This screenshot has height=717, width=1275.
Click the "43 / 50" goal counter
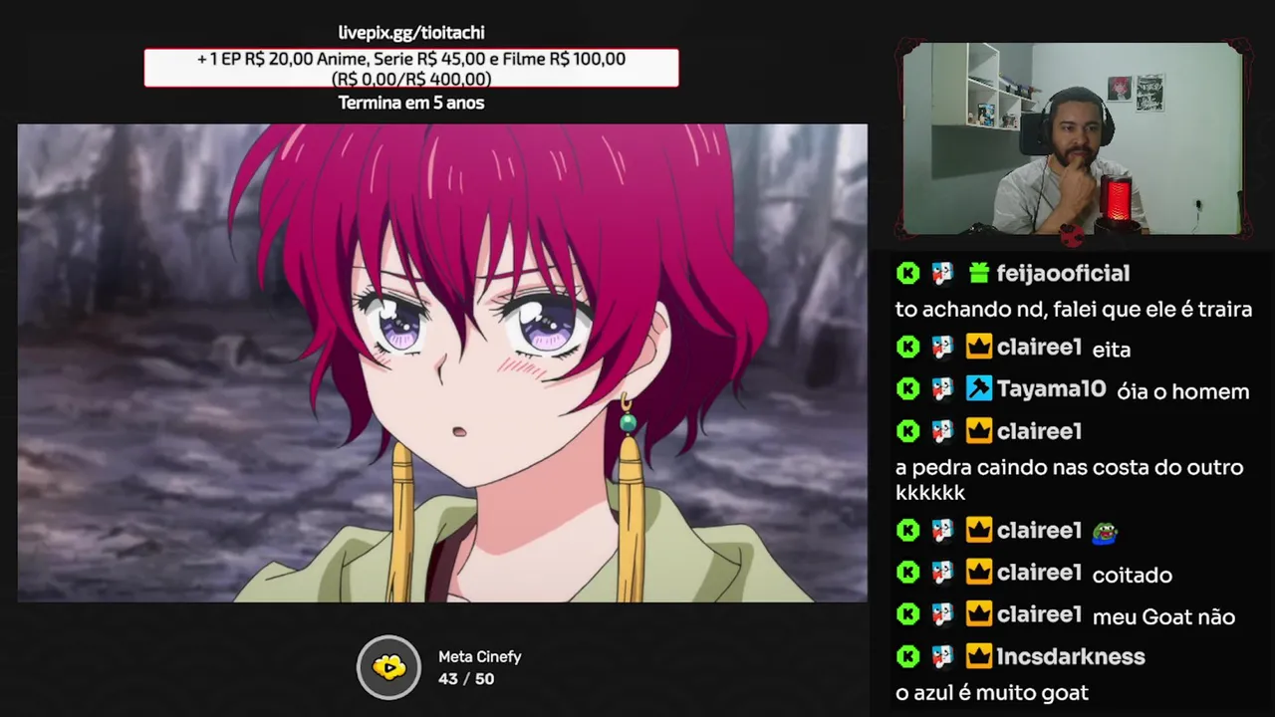point(466,679)
